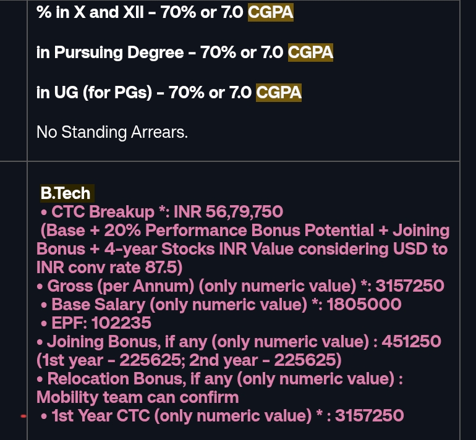The image size is (476, 440).
Task: Click the 1st Year CTC value 3157250
Action: point(370,416)
